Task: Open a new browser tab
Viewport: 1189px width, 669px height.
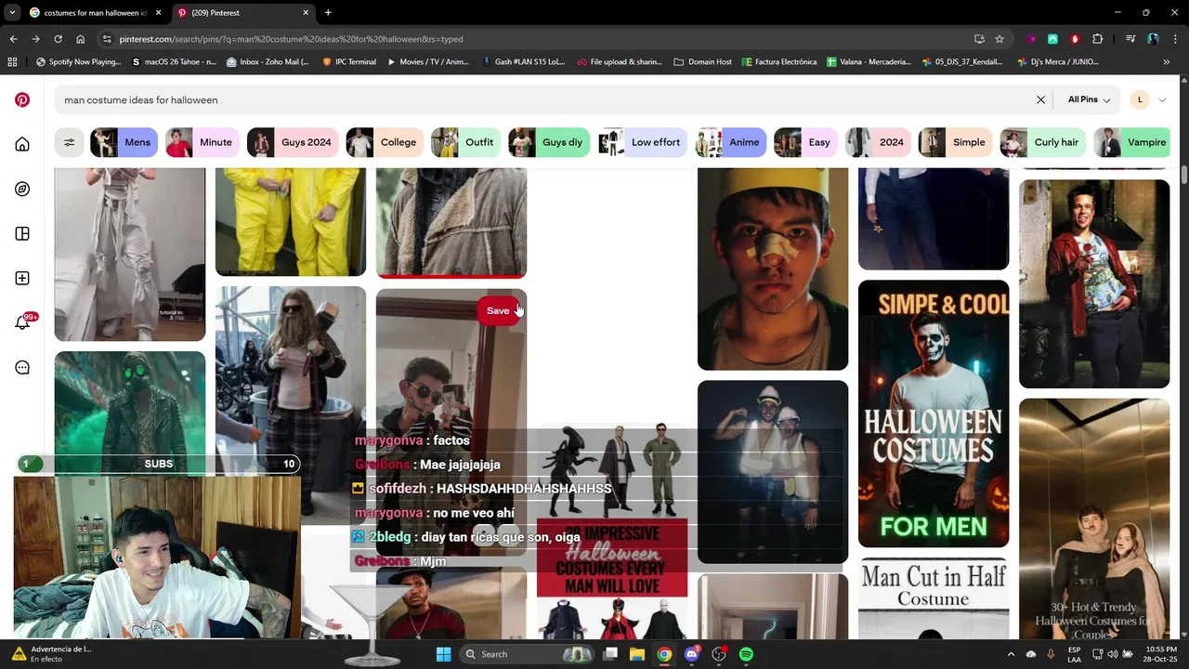Action: 328,13
